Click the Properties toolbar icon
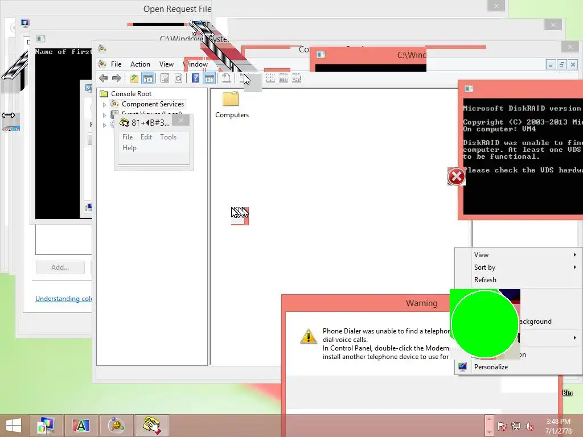Viewport: 583px width, 437px height. tap(165, 78)
